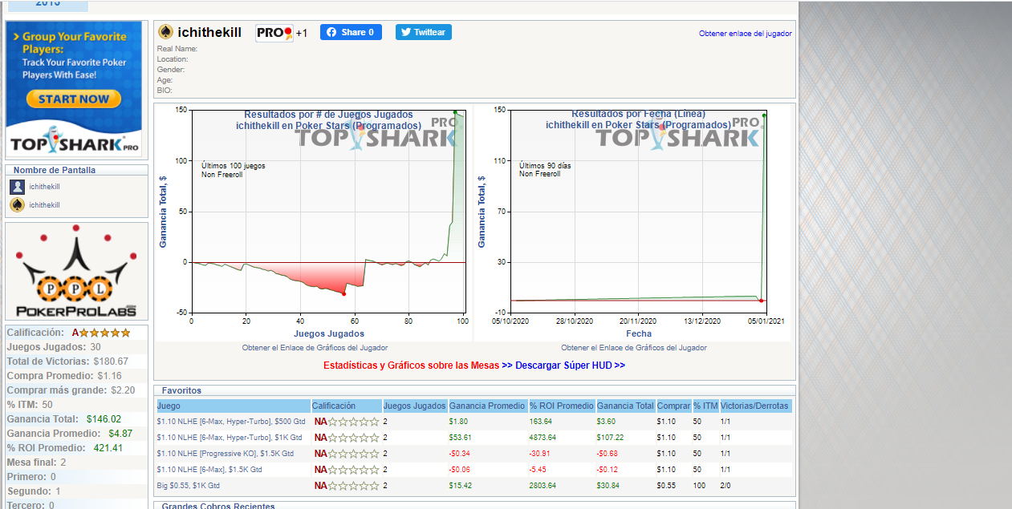This screenshot has height=509, width=1012.
Task: Sort by Comprar column header
Action: point(673,406)
